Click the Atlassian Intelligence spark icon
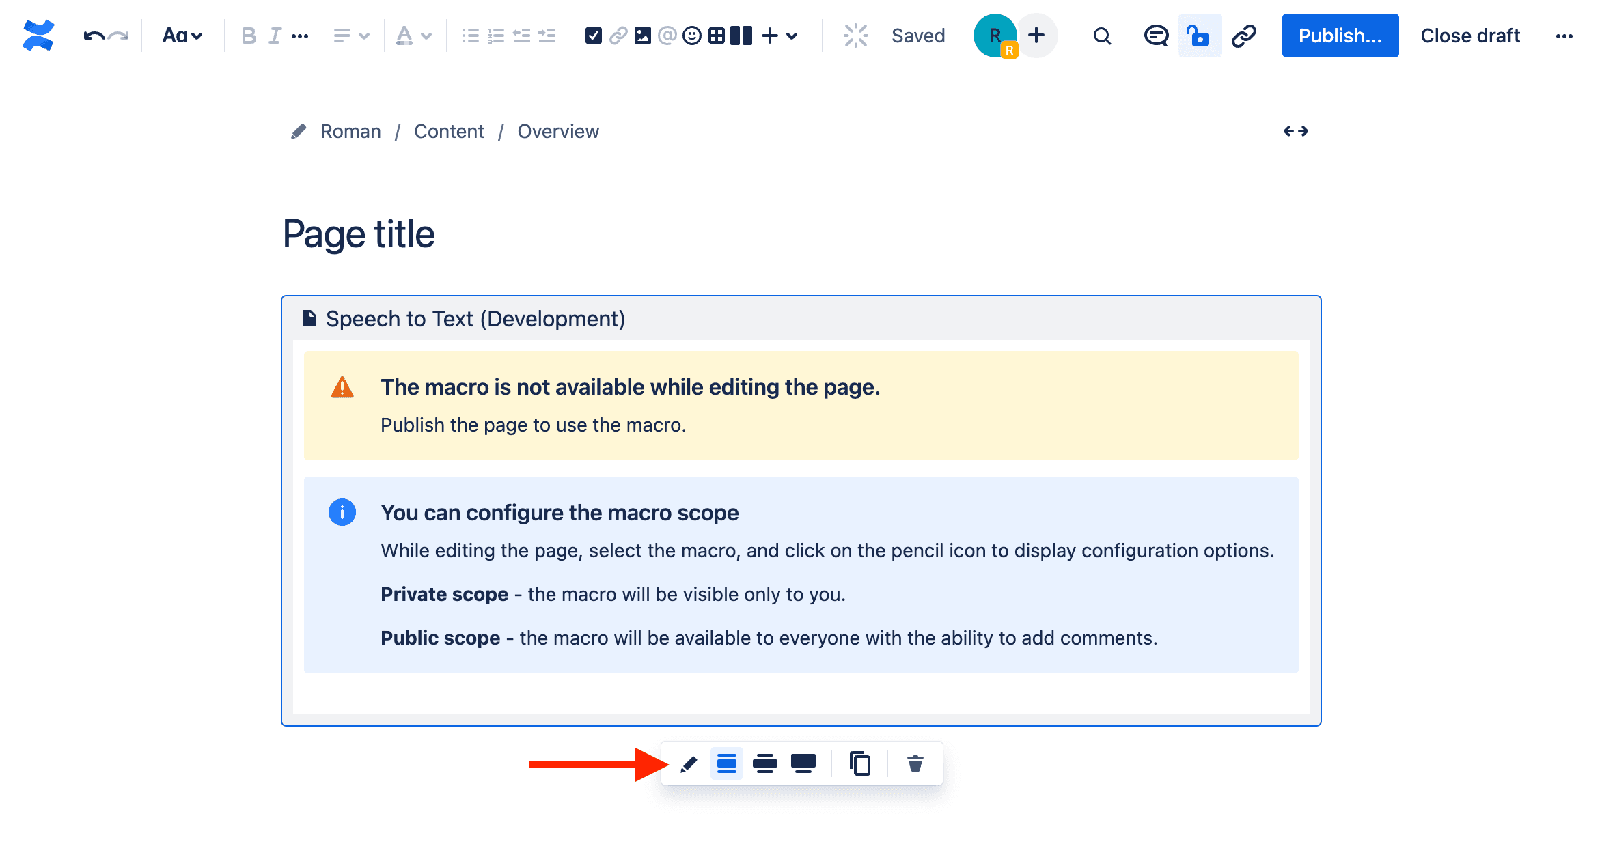 tap(855, 36)
